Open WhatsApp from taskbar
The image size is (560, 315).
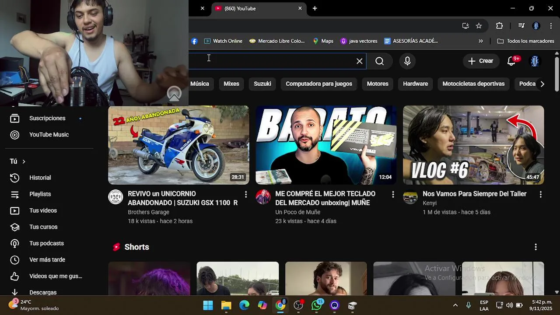(317, 305)
